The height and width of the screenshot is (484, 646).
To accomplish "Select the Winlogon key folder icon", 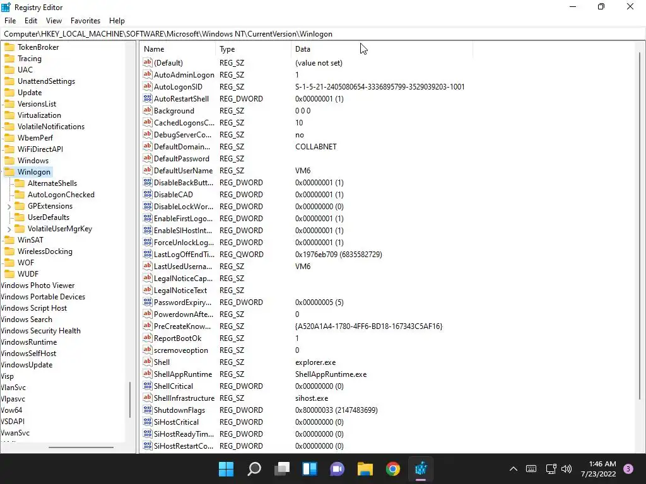I will pyautogui.click(x=9, y=171).
